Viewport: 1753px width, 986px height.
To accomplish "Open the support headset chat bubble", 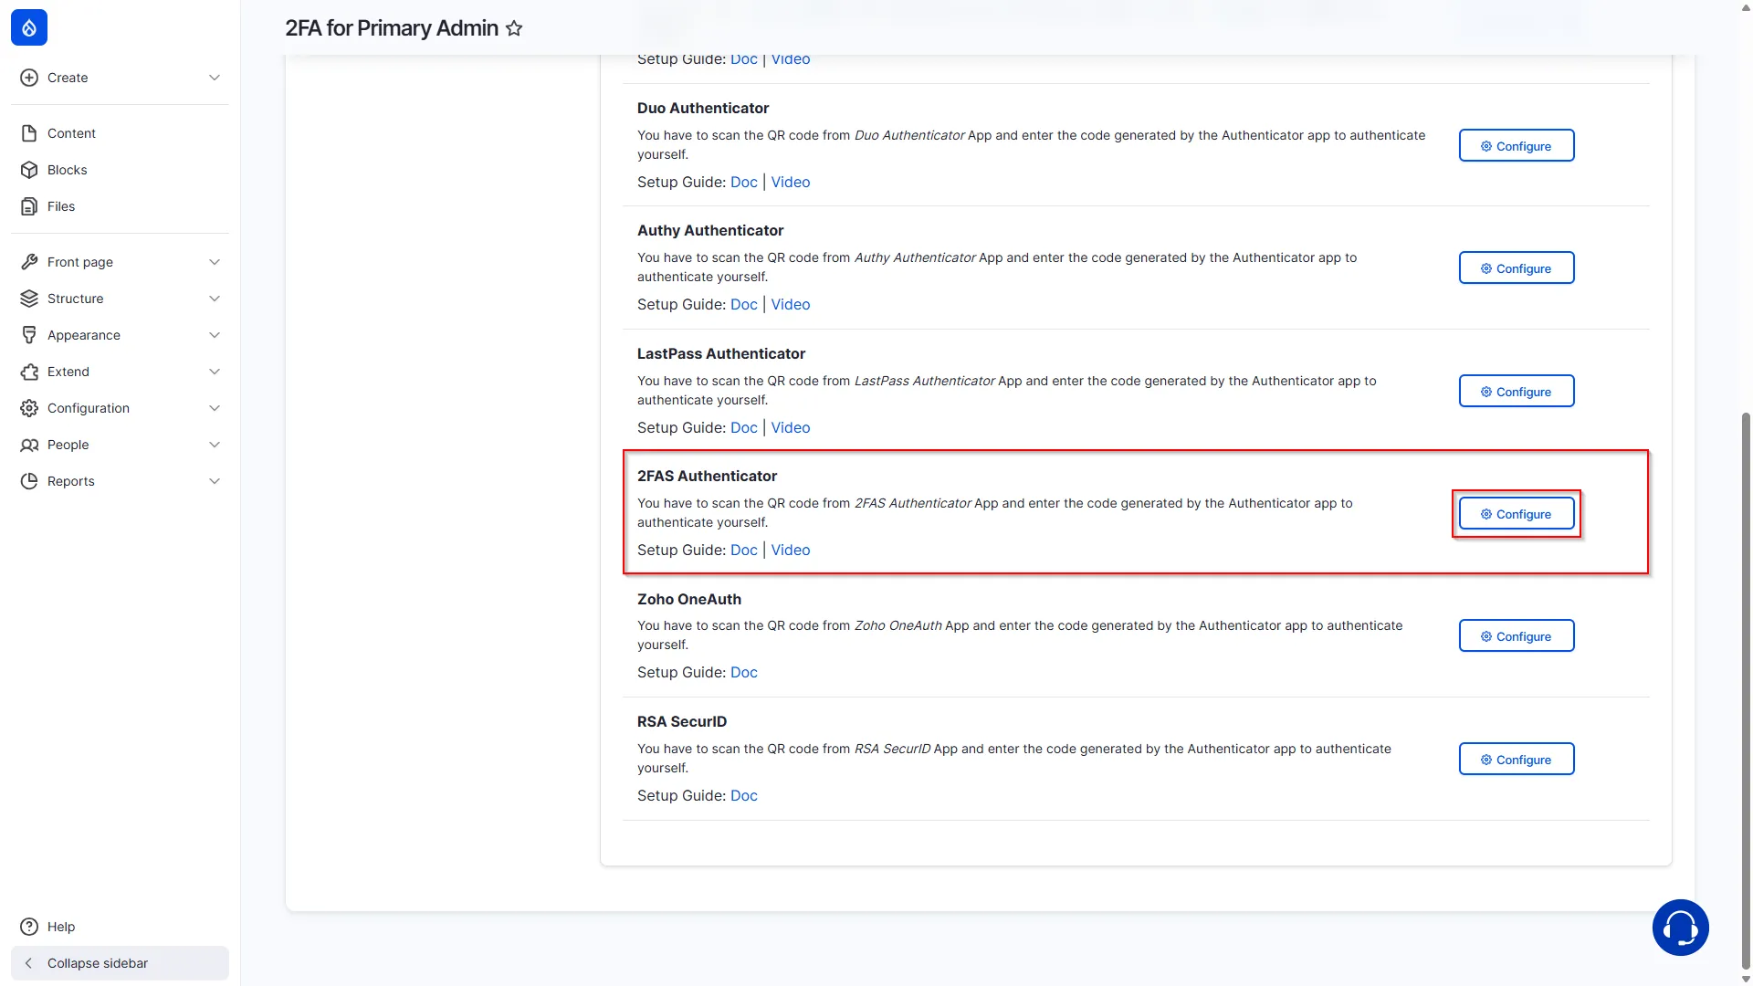I will pos(1680,928).
